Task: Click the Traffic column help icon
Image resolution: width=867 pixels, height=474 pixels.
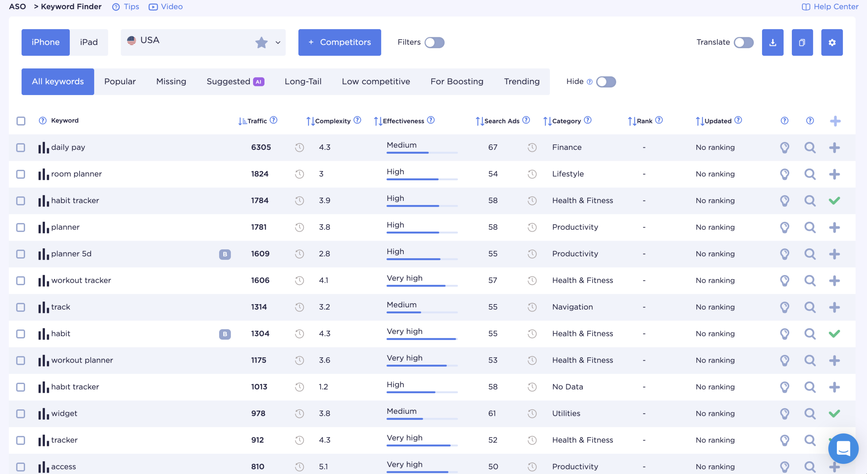Action: click(274, 120)
